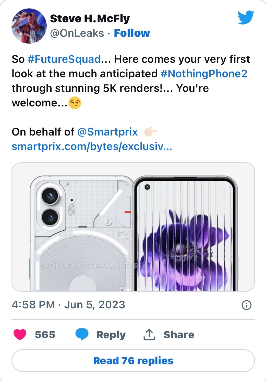The height and width of the screenshot is (381, 266).
Task: Open the Nothing Phone 2 render image
Action: [82, 230]
